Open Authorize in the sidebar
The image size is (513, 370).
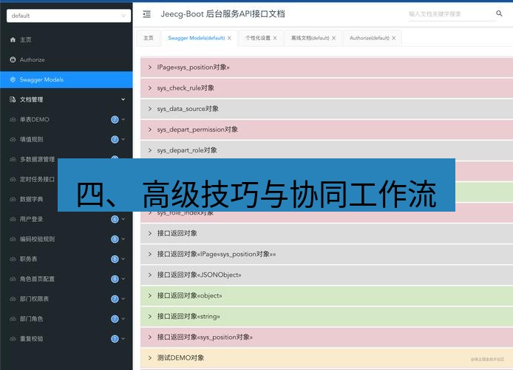pos(67,60)
